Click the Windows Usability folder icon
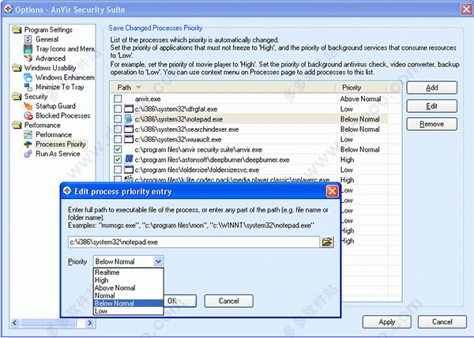Viewport: 474px width, 338px height. click(x=17, y=68)
